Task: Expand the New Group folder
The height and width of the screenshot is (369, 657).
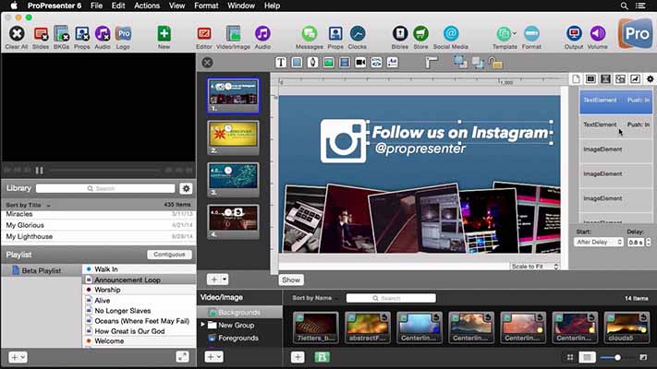Action: (x=202, y=325)
